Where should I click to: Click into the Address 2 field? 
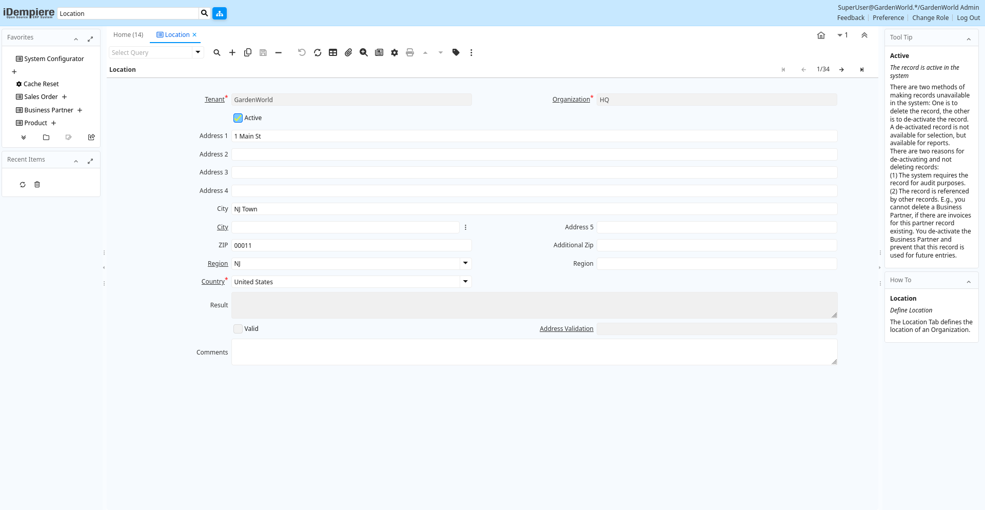[x=534, y=154]
